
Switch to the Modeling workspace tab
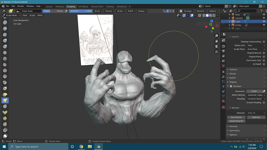tap(59, 7)
